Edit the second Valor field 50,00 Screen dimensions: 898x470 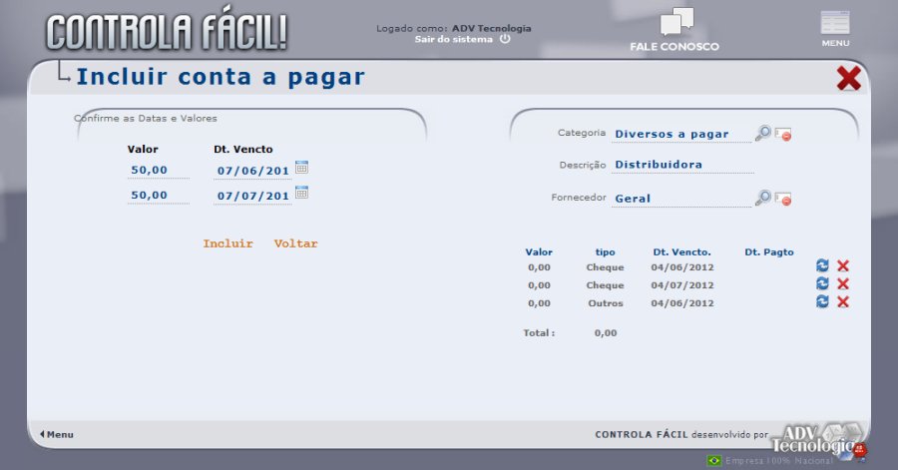pos(158,196)
